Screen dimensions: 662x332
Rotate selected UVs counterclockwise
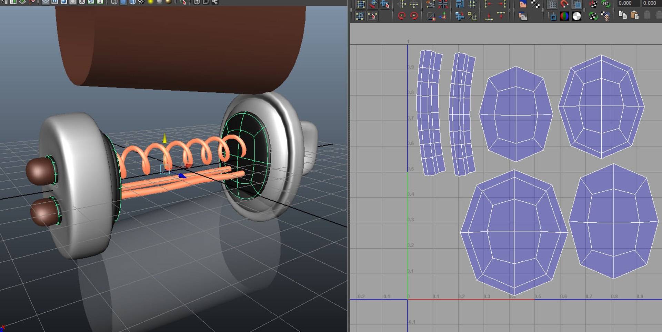point(402,16)
